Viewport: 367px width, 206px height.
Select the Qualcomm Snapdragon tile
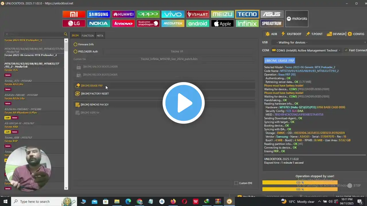(x=148, y=23)
